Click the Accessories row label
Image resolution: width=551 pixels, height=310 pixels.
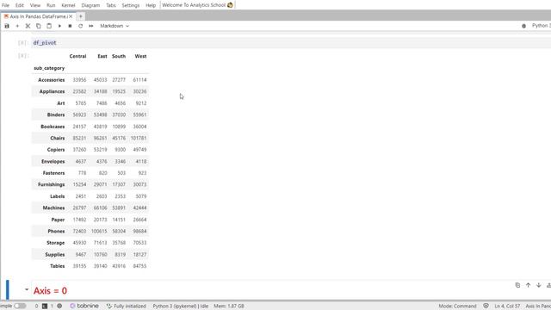[x=52, y=80]
